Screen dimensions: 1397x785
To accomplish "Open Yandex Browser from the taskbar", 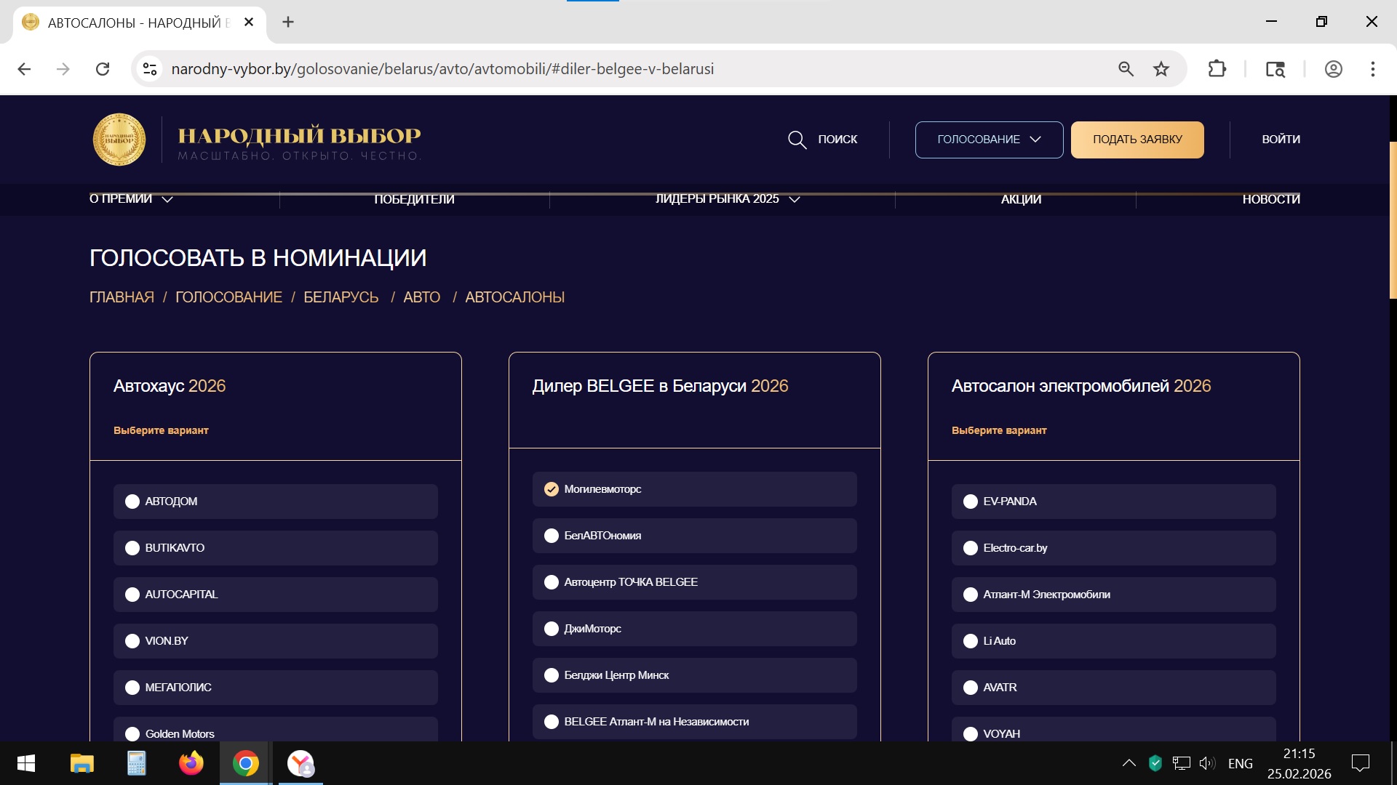I will click(300, 763).
